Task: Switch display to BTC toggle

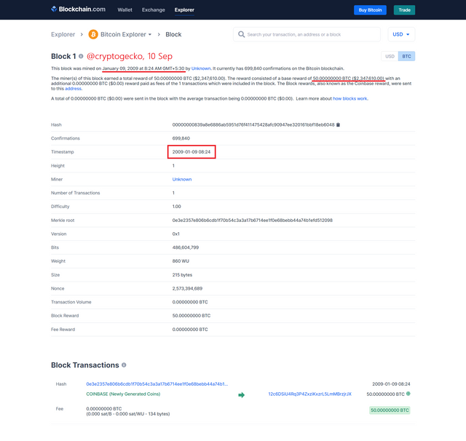Action: point(406,56)
